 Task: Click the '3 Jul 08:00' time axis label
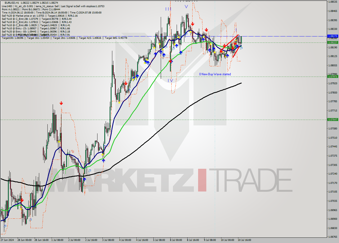pos(108,240)
